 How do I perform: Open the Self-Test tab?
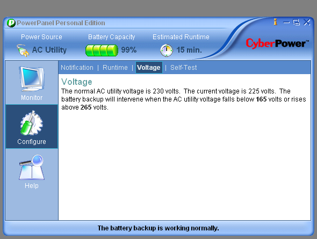pos(183,68)
